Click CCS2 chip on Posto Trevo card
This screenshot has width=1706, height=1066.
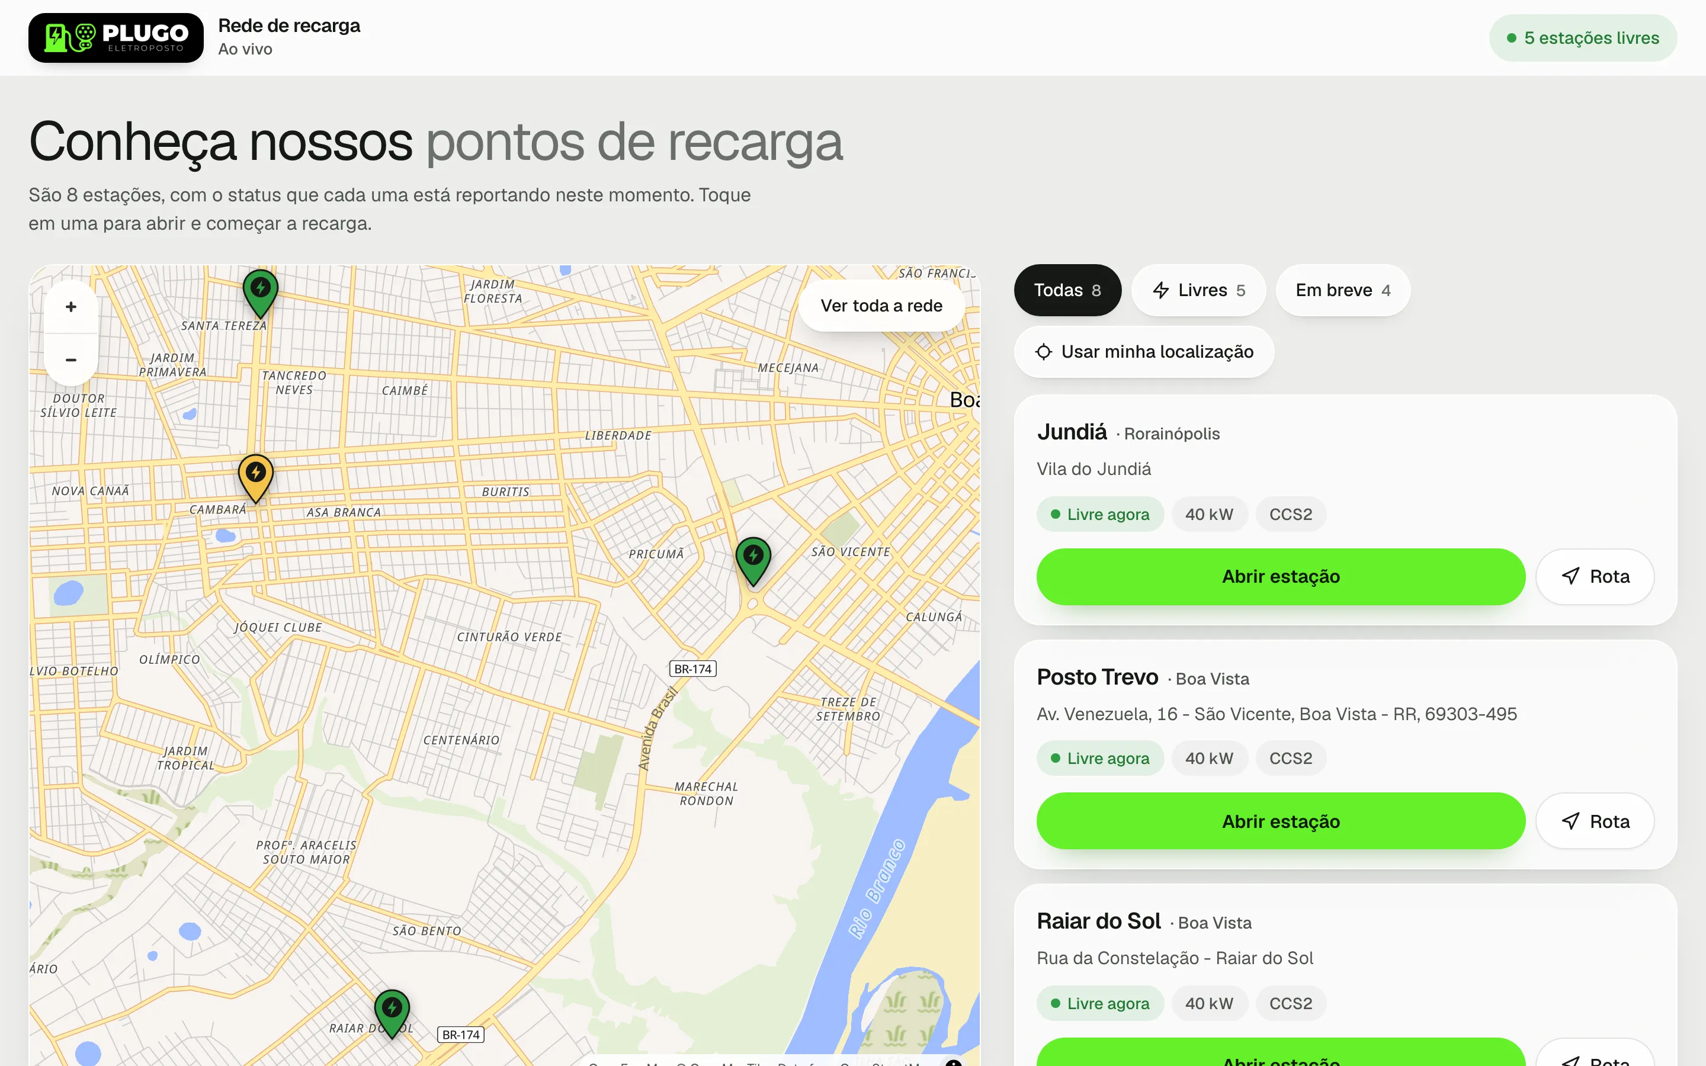(1291, 758)
